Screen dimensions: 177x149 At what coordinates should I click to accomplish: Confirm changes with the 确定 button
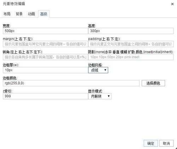click(x=151, y=143)
